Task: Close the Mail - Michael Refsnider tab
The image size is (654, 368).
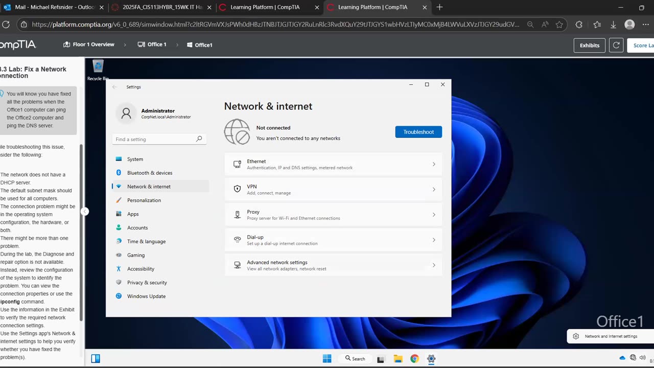Action: pyautogui.click(x=101, y=8)
